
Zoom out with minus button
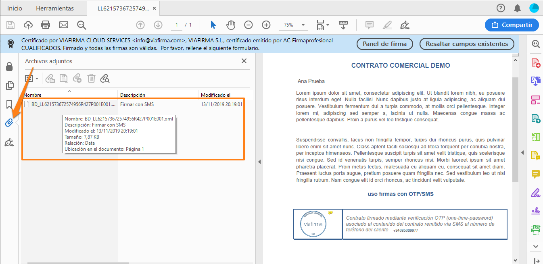point(249,25)
